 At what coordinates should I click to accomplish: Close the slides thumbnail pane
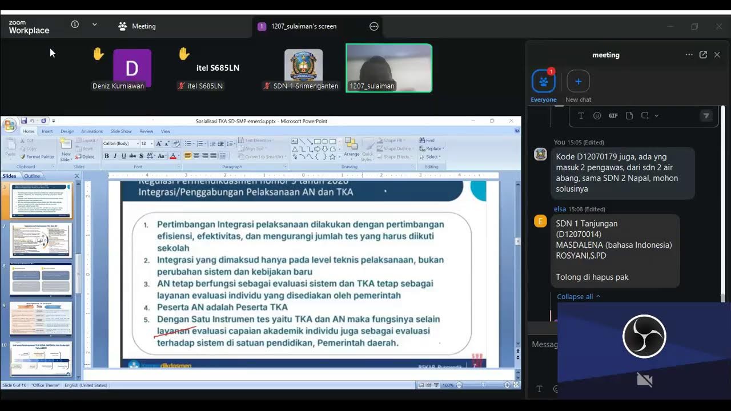coord(77,176)
